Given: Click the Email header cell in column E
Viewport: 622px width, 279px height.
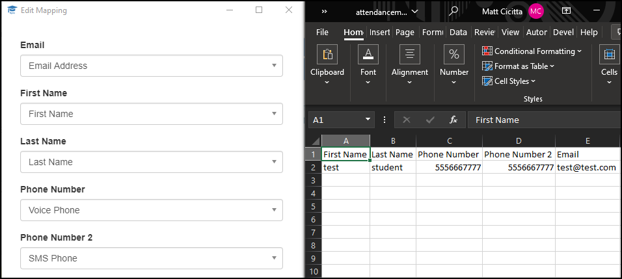Looking at the screenshot, I should coord(588,154).
